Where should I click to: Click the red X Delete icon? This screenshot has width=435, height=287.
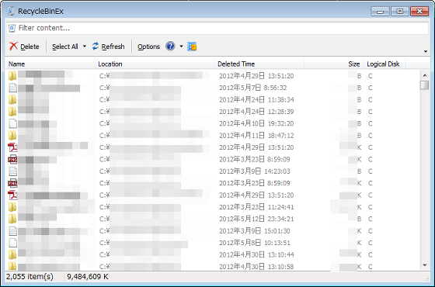(13, 47)
